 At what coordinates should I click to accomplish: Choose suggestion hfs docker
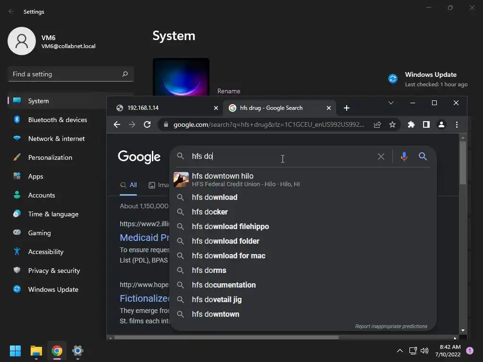[x=303, y=212]
